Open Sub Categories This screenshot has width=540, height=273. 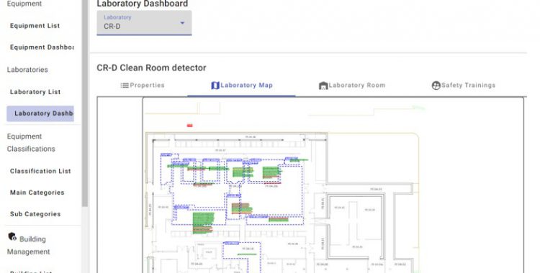(35, 214)
